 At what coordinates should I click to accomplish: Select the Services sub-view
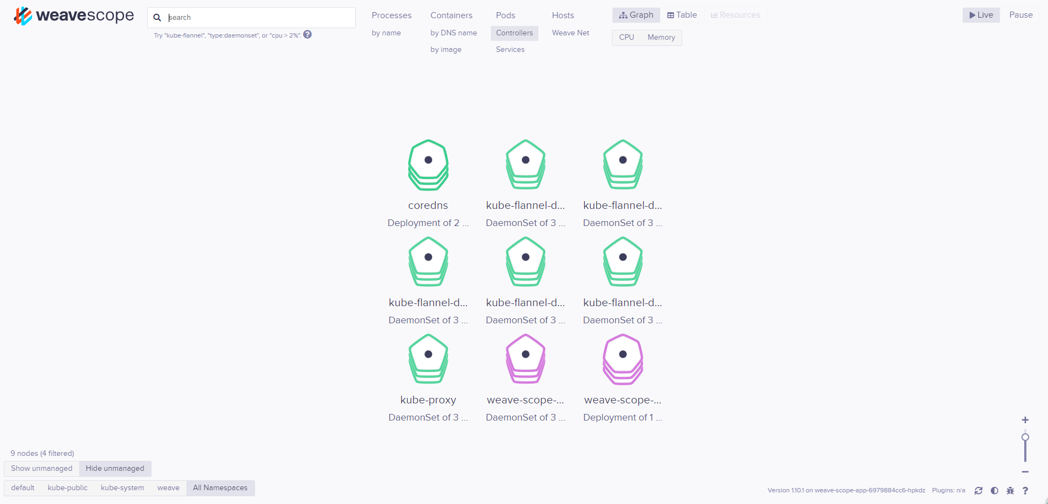point(510,50)
